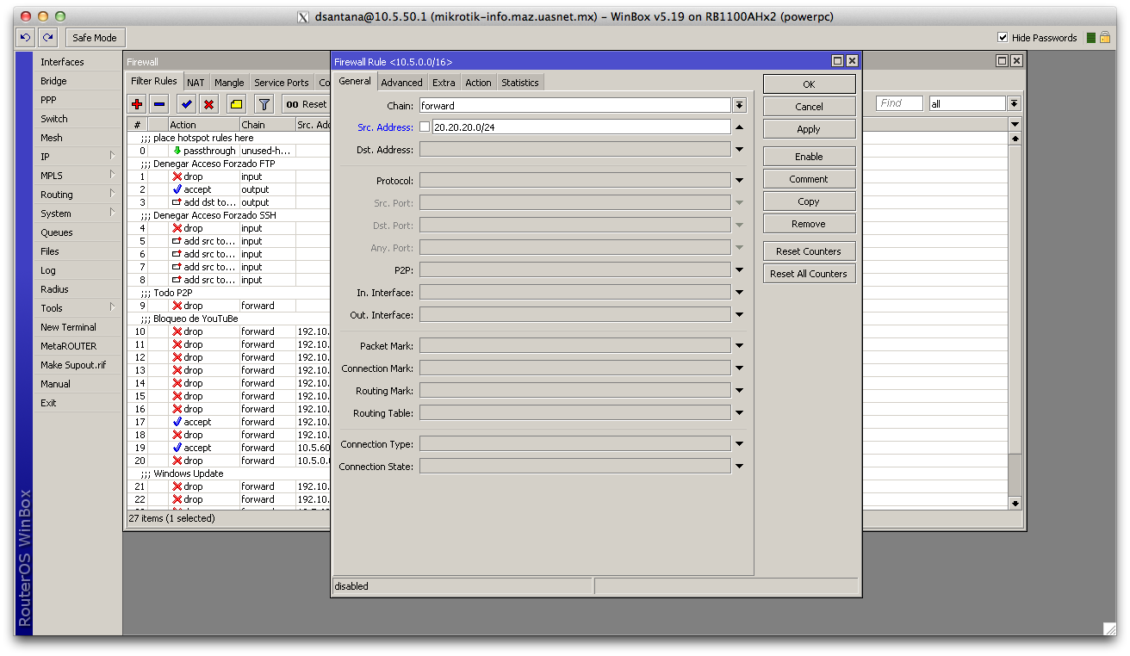
Task: Open the IP submenu in the sidebar
Action: (x=78, y=157)
